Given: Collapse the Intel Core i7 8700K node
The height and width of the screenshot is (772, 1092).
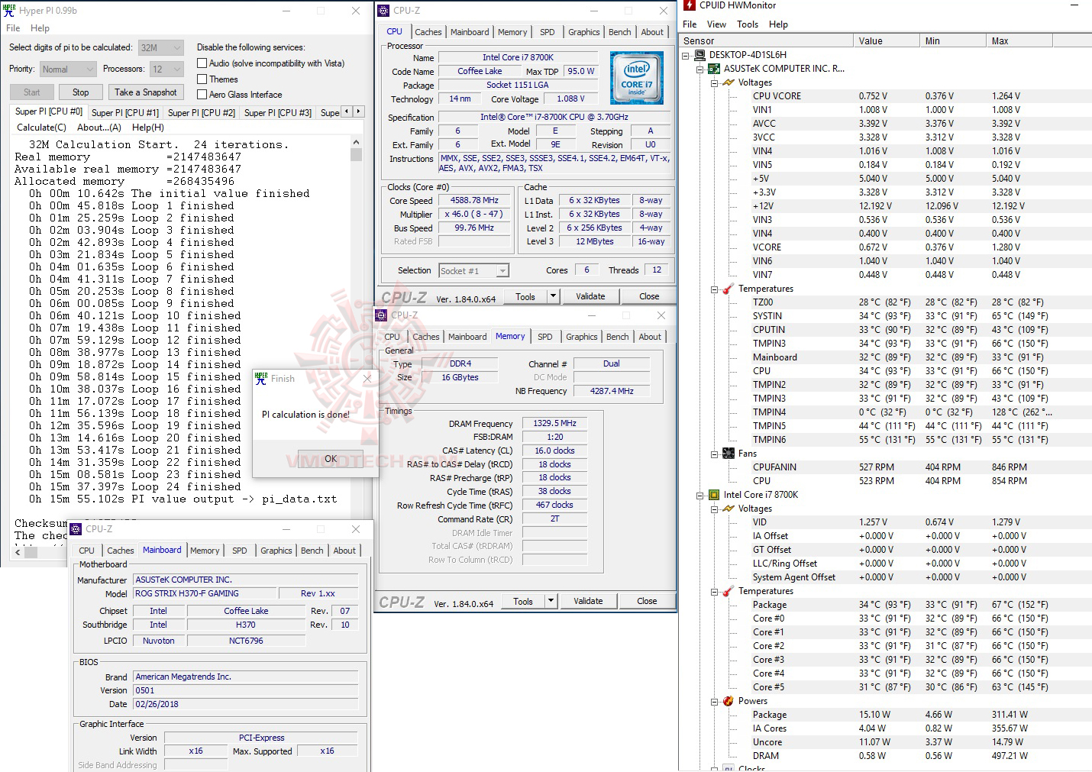Looking at the screenshot, I should (x=700, y=496).
